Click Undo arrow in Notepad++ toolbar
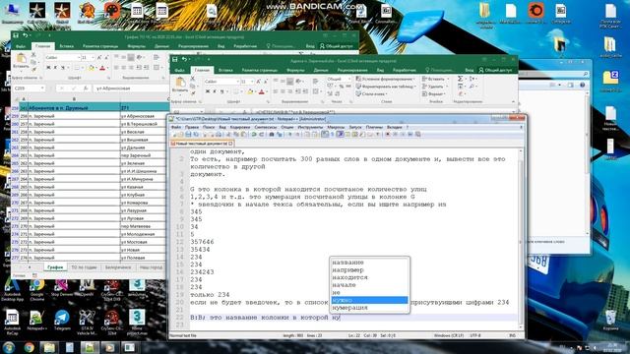The width and height of the screenshot is (630, 354). click(x=253, y=135)
